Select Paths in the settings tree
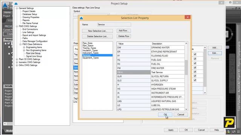This screenshot has width=241, height=135. [25, 38]
